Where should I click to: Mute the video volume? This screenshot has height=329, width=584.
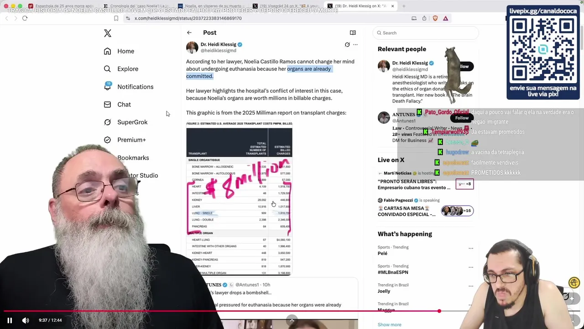(26, 320)
